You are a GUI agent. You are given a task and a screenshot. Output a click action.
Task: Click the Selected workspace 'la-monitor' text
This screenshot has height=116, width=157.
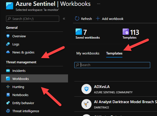[x=37, y=10]
